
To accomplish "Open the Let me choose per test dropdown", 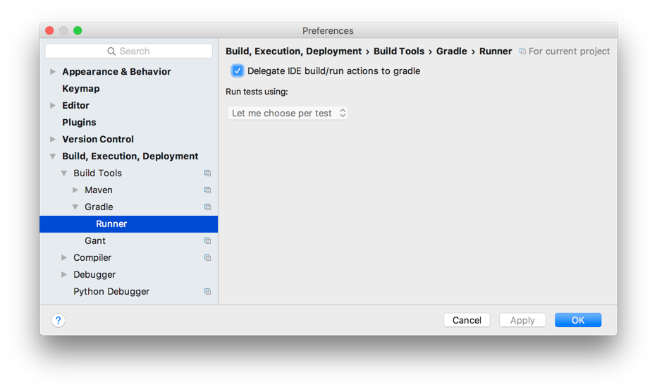I will coord(288,114).
